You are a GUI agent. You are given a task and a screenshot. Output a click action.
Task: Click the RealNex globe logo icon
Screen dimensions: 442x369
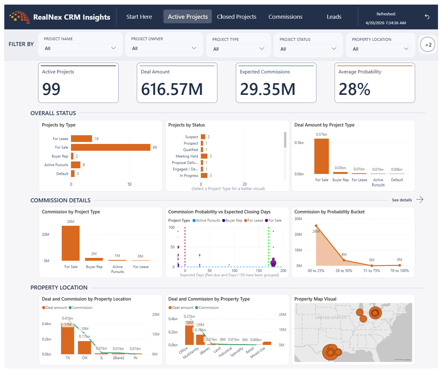19,17
